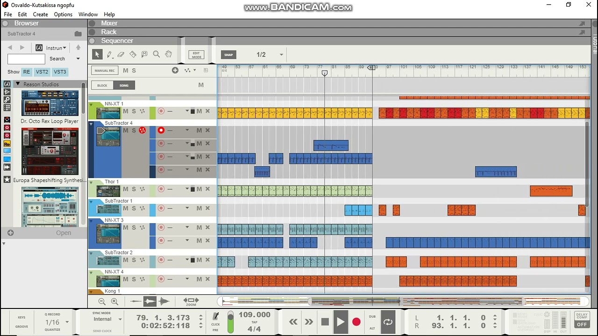Toggle Snap to grid

coord(228,55)
